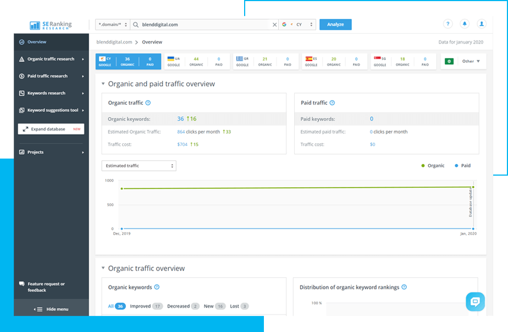The width and height of the screenshot is (508, 332).
Task: Expand Paid traffic research submenu arrow
Action: pos(83,77)
